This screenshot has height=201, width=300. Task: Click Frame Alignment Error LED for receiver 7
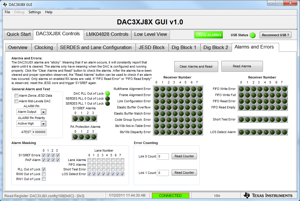[200, 95]
